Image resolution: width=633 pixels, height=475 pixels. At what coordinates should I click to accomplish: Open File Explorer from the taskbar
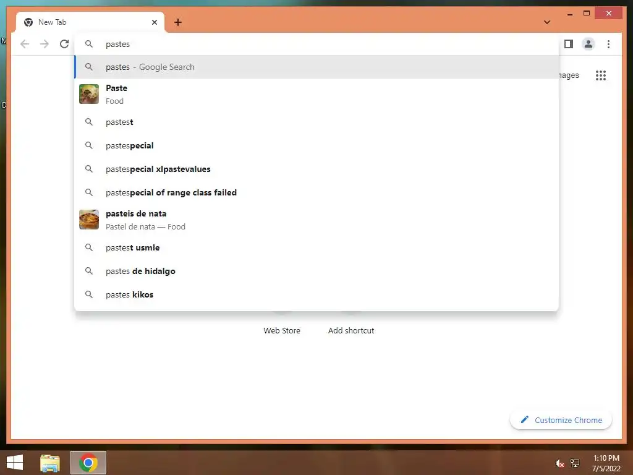[x=50, y=463]
